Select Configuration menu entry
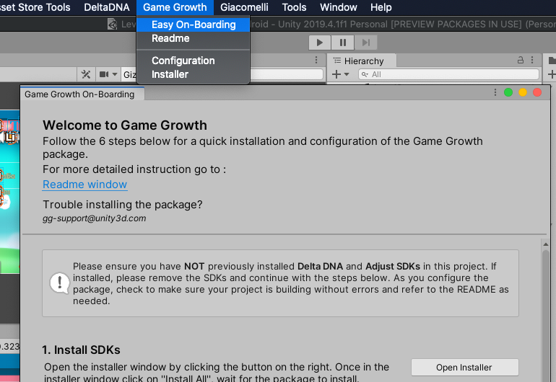Image resolution: width=556 pixels, height=382 pixels. coord(194,61)
